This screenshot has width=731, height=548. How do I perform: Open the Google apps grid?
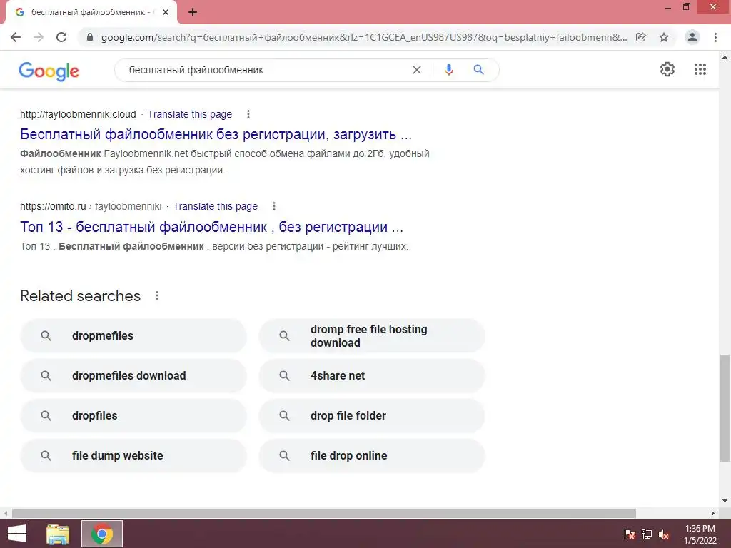click(x=700, y=69)
